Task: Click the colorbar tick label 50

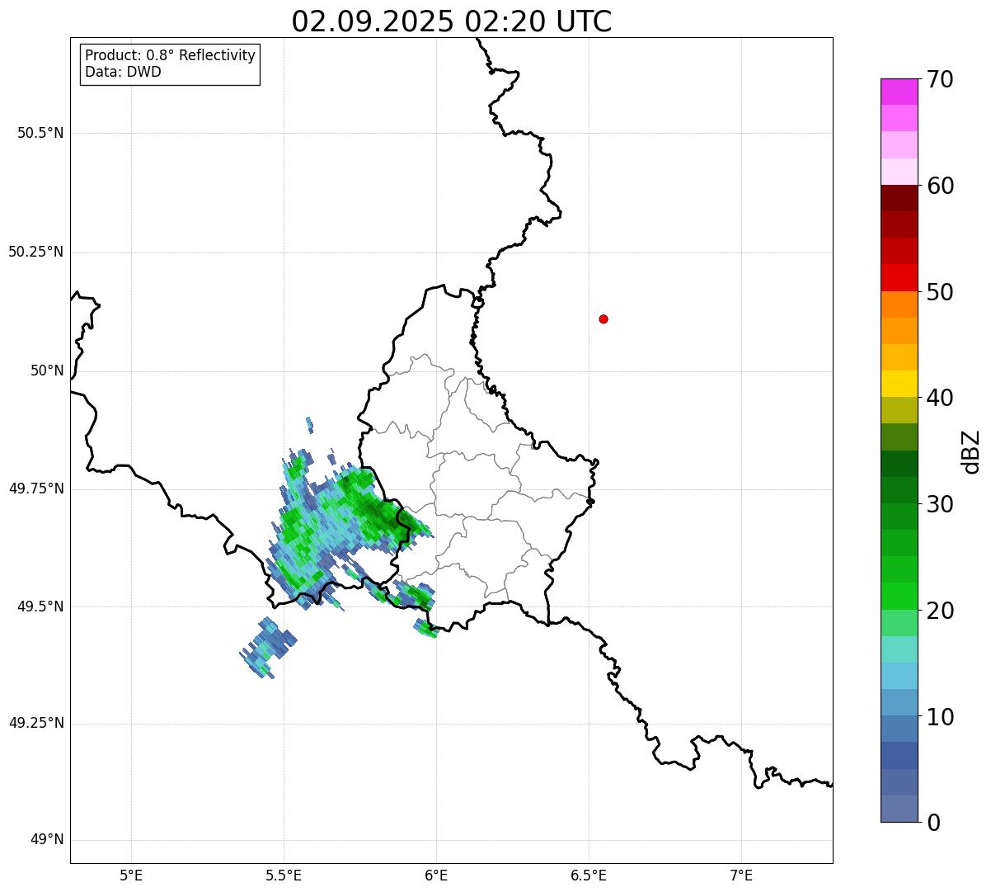Action: [x=940, y=292]
